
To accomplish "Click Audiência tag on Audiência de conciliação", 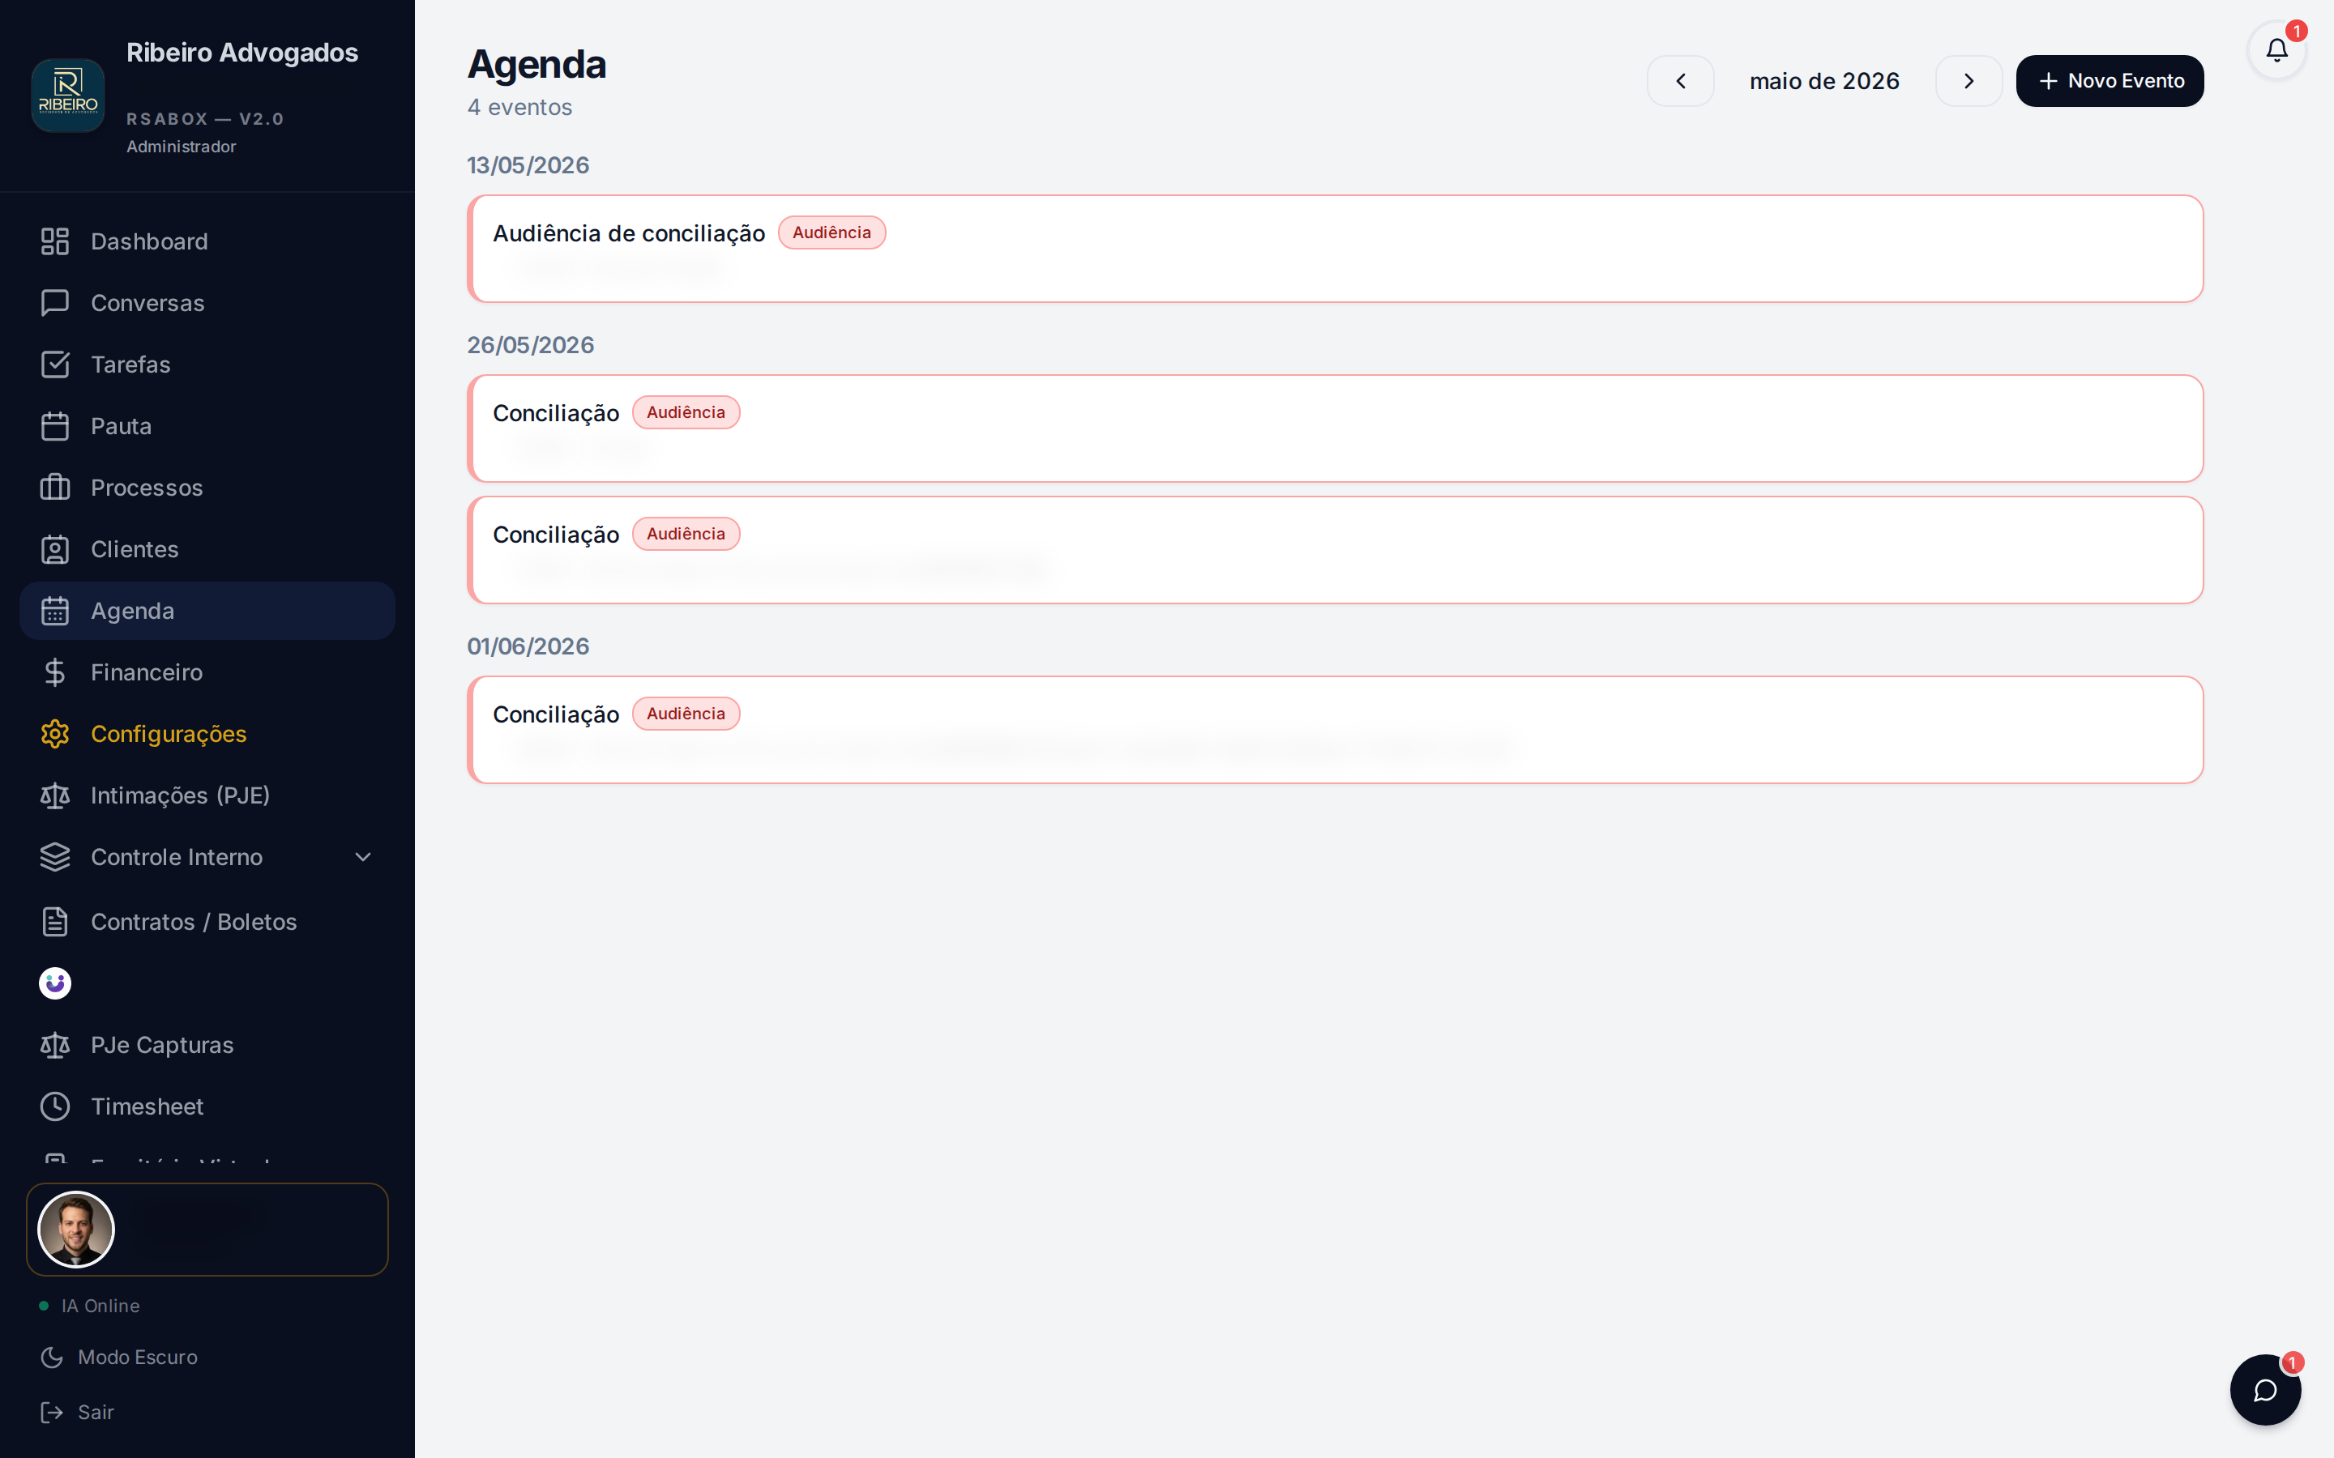I will pos(831,232).
